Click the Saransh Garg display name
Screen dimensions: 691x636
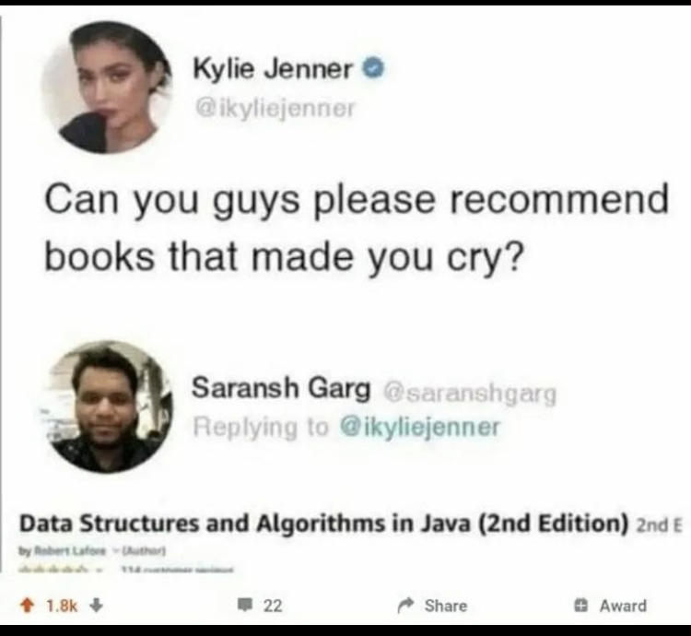(x=281, y=388)
